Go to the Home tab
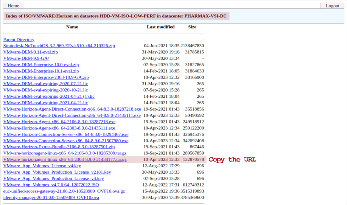This screenshot has height=205, width=347. (13, 6)
